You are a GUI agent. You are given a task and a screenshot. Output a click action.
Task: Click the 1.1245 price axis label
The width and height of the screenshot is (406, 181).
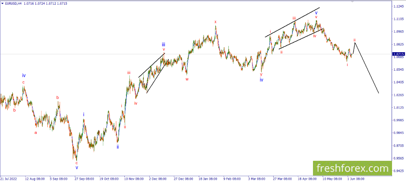pyautogui.click(x=399, y=6)
